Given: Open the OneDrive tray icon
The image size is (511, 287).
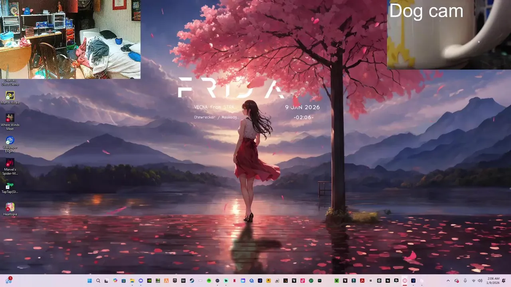Looking at the screenshot, I should (x=457, y=281).
